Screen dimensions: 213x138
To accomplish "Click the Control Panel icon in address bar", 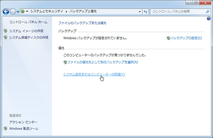I will 23,11.
